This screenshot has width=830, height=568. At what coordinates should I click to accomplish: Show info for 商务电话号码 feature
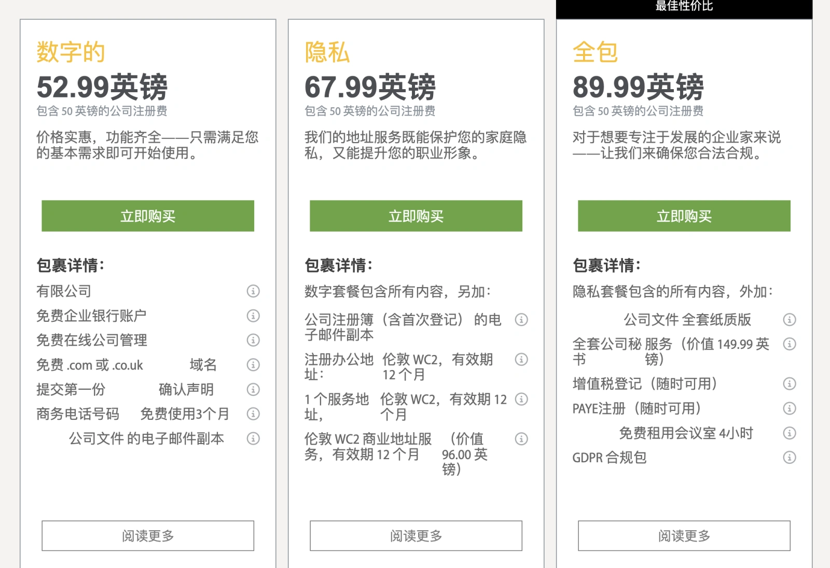point(253,414)
